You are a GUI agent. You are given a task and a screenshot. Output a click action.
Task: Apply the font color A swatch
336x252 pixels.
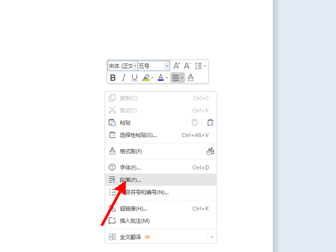160,78
